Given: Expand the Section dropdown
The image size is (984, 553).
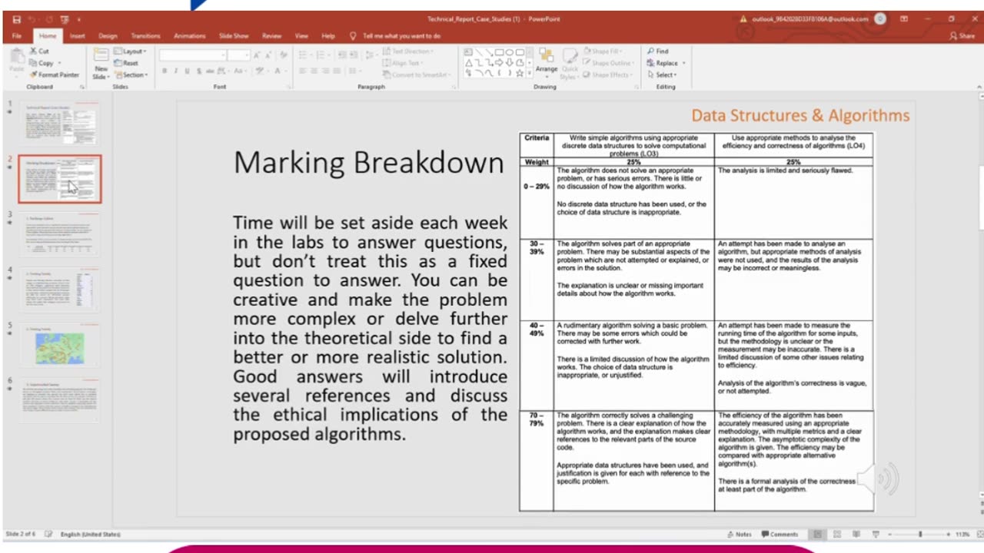Looking at the screenshot, I should coord(129,75).
